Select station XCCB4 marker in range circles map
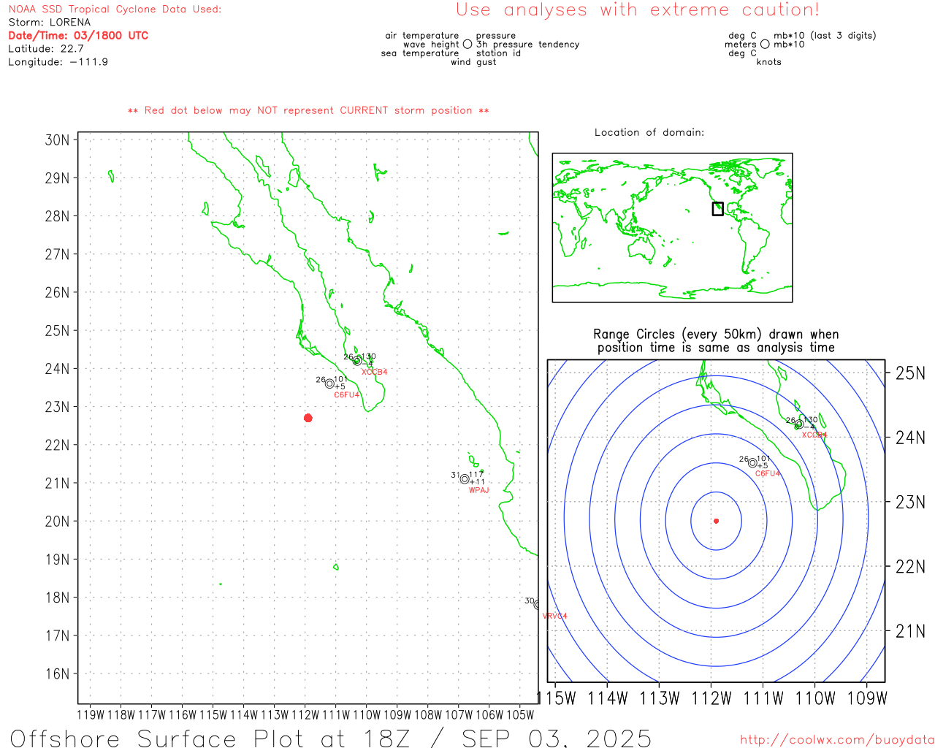Viewport: 935px width, 748px height. click(x=798, y=424)
